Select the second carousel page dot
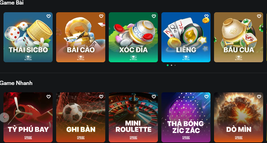This screenshot has height=143, width=267. (x=172, y=65)
